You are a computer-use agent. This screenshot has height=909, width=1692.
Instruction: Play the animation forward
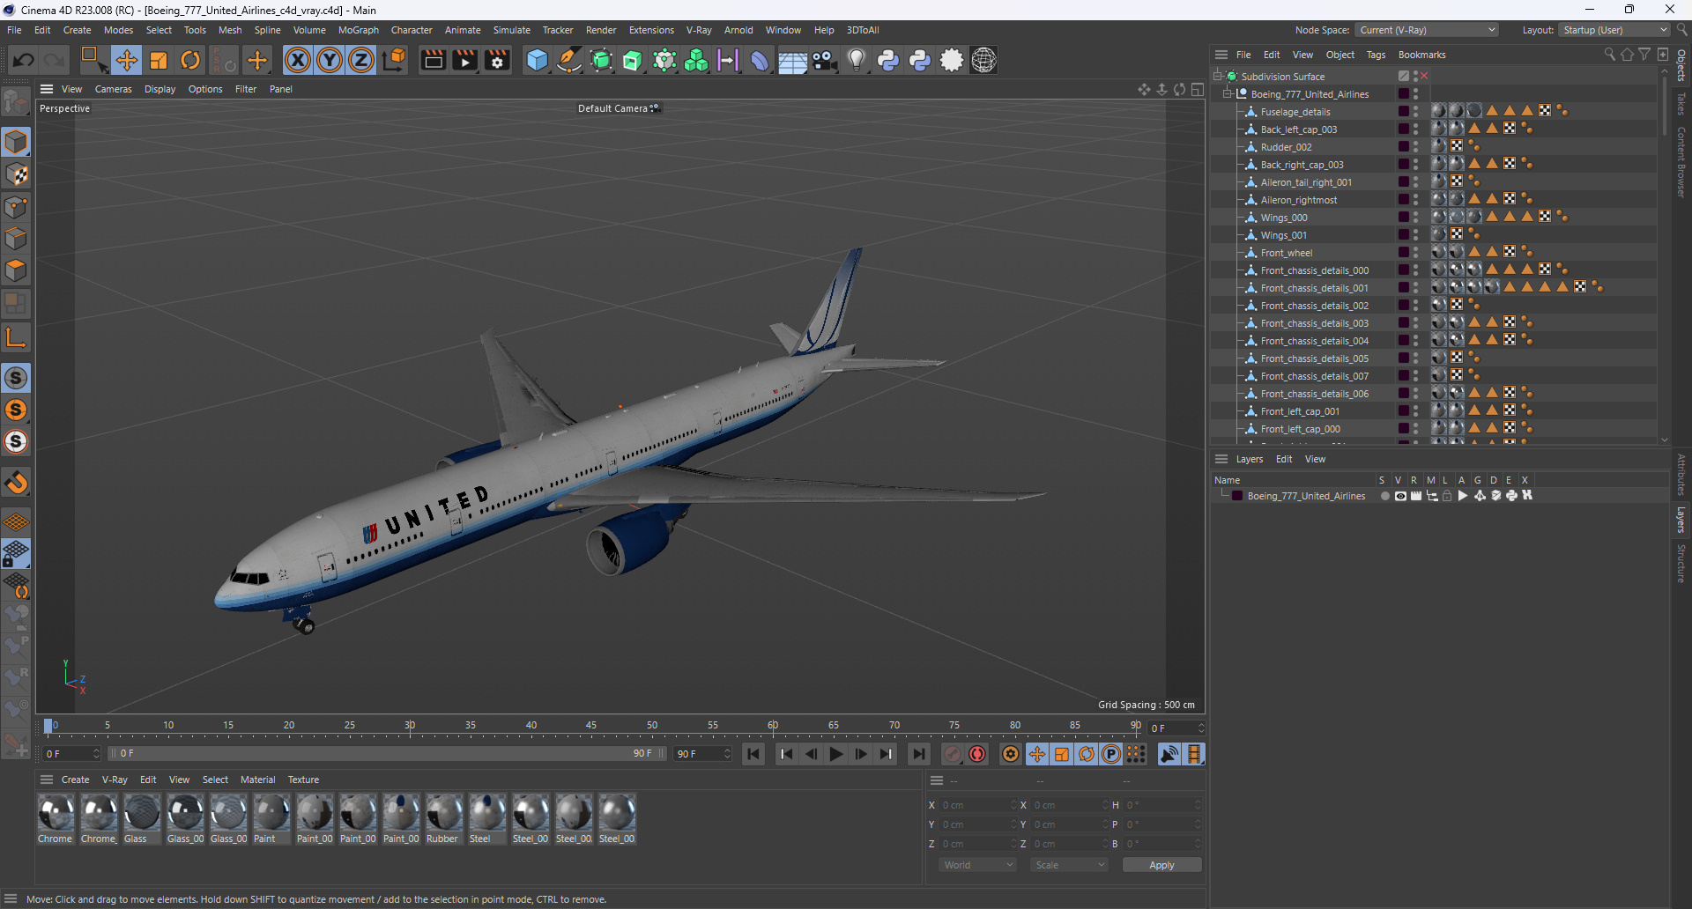tap(836, 754)
